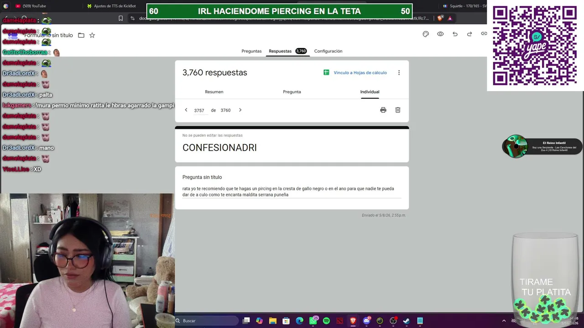Click the IRL HACIENDOME PIERCING goal bar
Viewport: 584px width, 328px height.
[x=279, y=11]
